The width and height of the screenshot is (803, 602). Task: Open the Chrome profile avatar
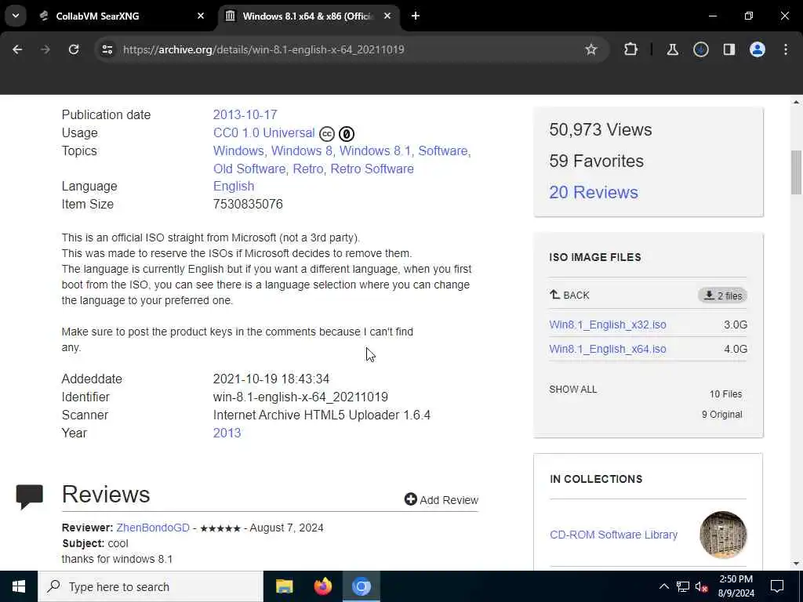click(x=757, y=49)
